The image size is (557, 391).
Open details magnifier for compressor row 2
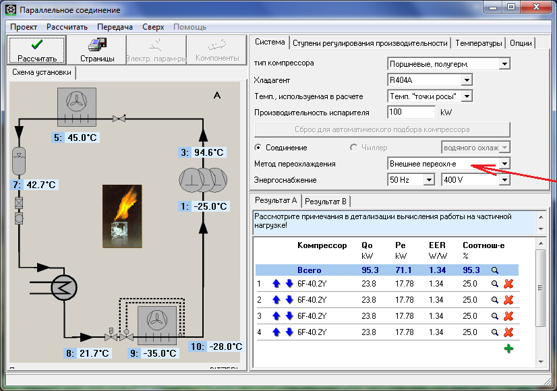494,300
